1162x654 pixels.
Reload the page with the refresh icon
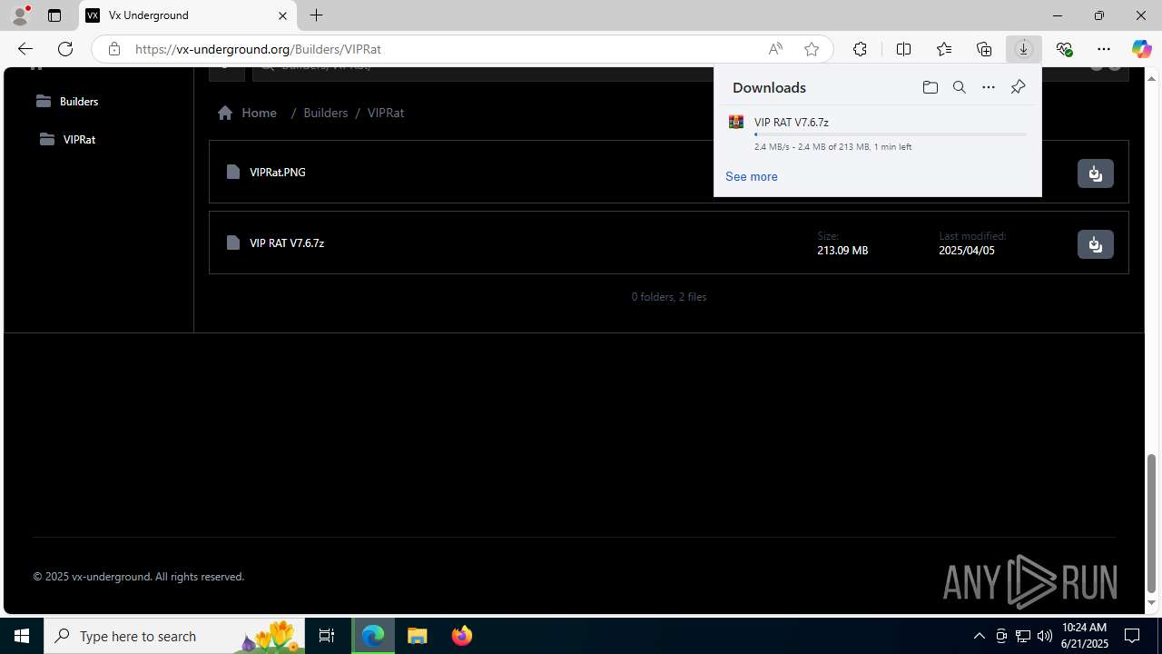pos(65,49)
